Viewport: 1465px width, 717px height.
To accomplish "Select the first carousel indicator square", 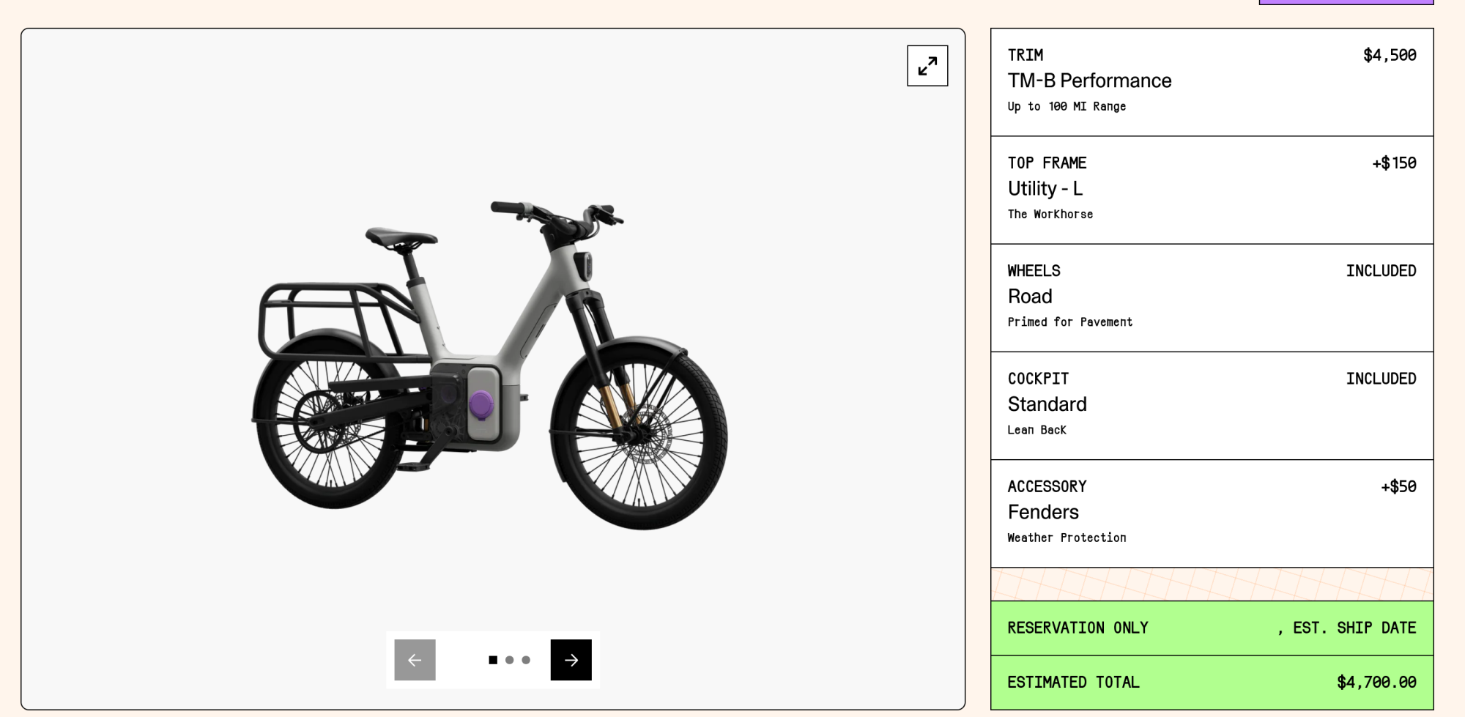I will pos(492,659).
